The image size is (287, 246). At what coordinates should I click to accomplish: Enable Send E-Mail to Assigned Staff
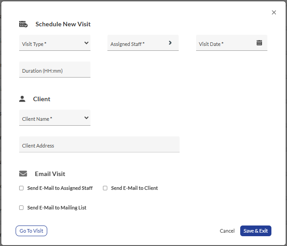coord(21,188)
